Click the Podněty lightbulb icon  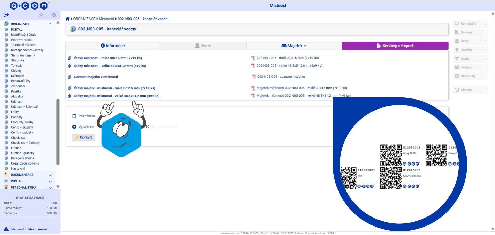(457, 50)
